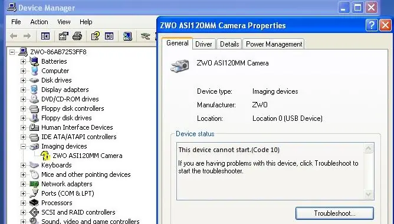Image resolution: width=394 pixels, height=224 pixels.
Task: Switch to the Driver tab
Action: pos(204,44)
